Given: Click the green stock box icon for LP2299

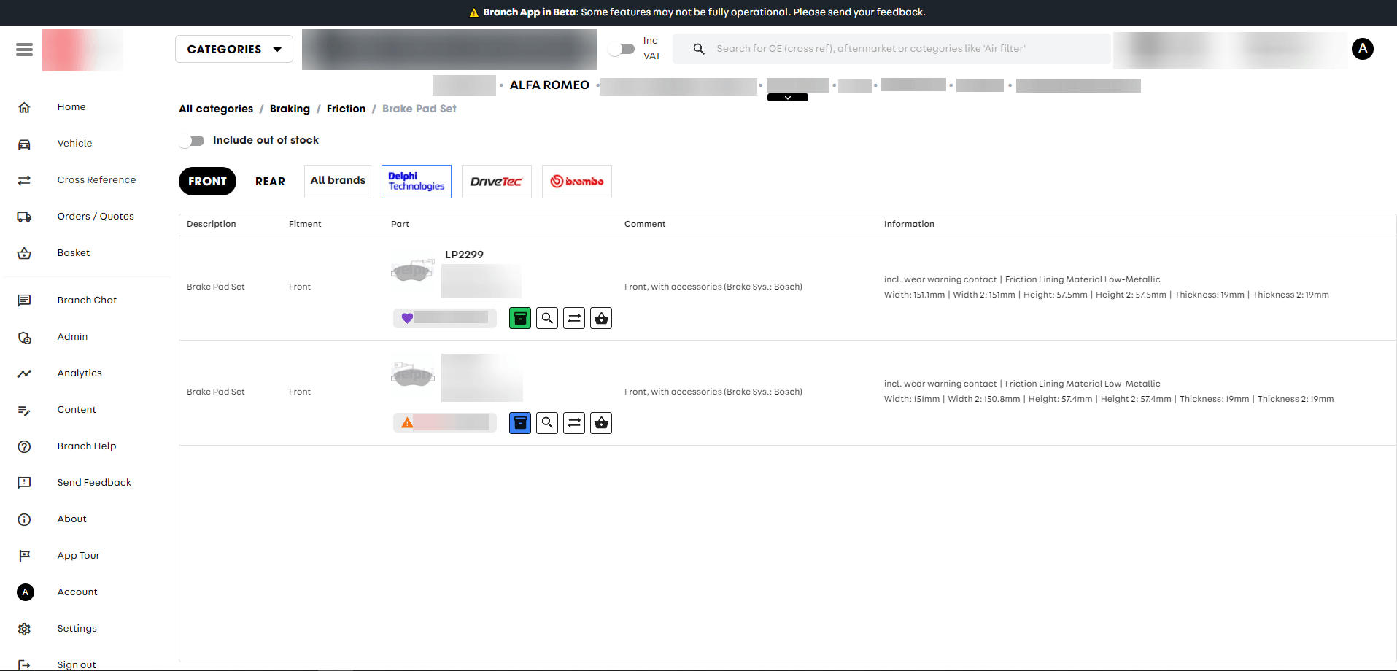Looking at the screenshot, I should (x=520, y=318).
